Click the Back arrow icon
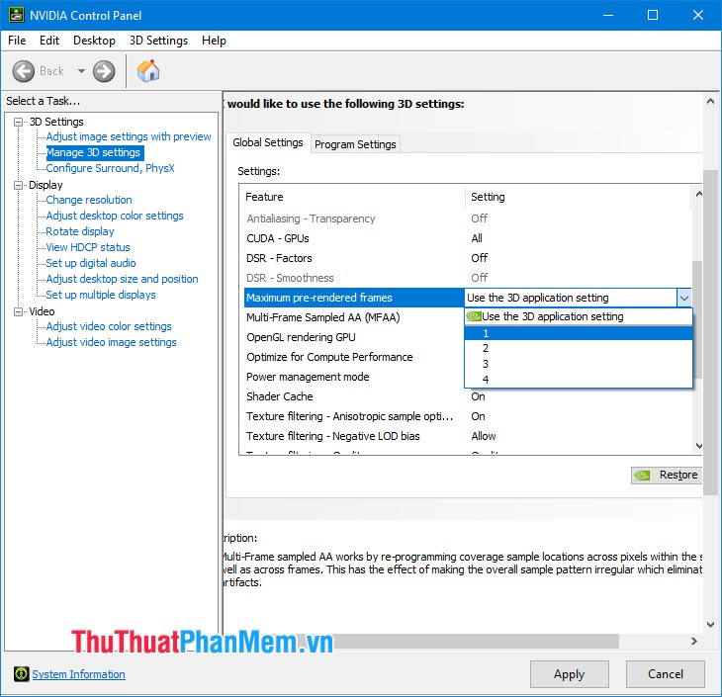 pos(25,71)
